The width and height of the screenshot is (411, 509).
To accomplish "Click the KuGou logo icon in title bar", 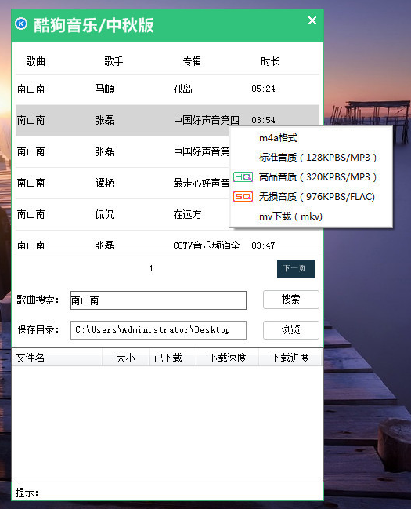I will [21, 24].
